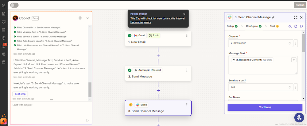
Task: Click the Anthropic (Claude) app badge
Action: [148, 70]
